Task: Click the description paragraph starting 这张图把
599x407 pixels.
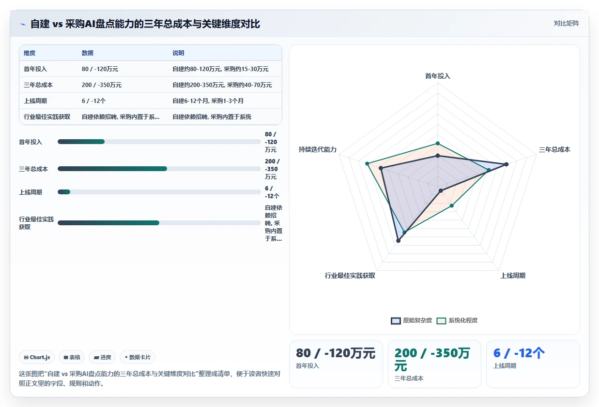Action: click(150, 378)
